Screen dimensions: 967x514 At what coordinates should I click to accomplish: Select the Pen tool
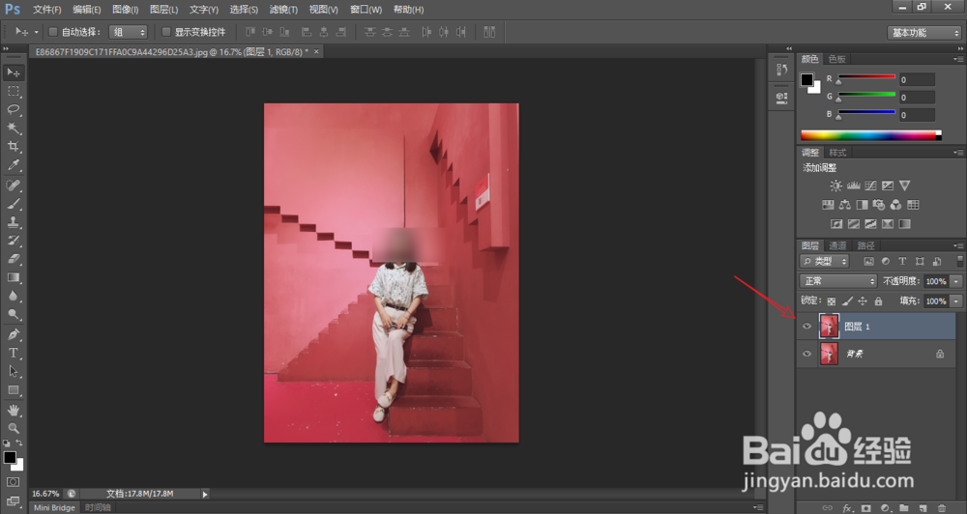(13, 334)
